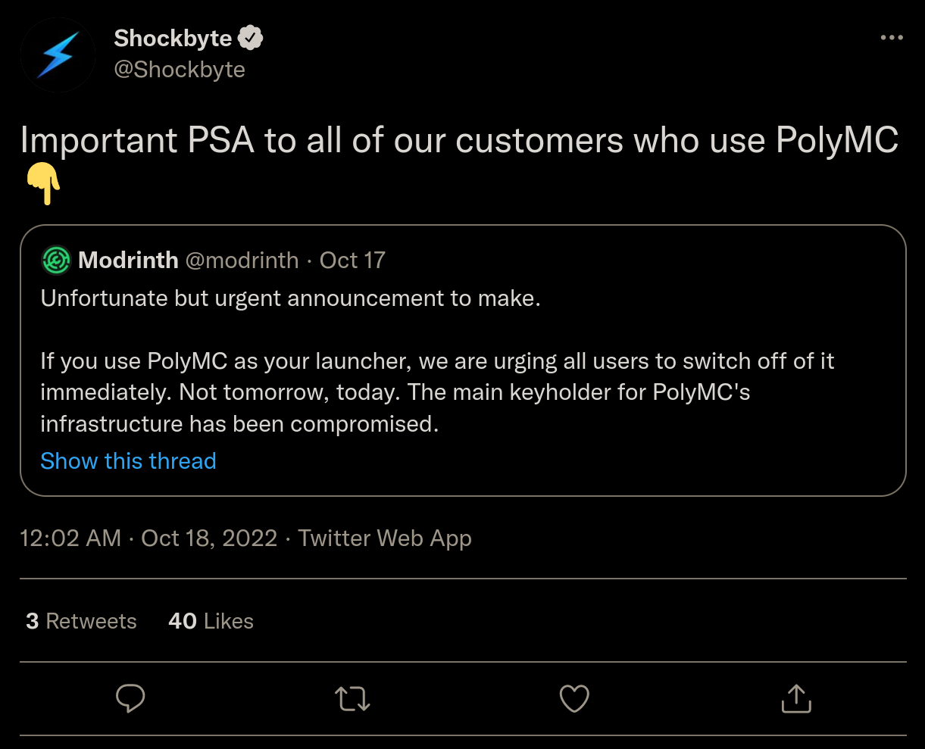Click the 12:02 AM Oct 18, 2022 timestamp

pyautogui.click(x=148, y=538)
